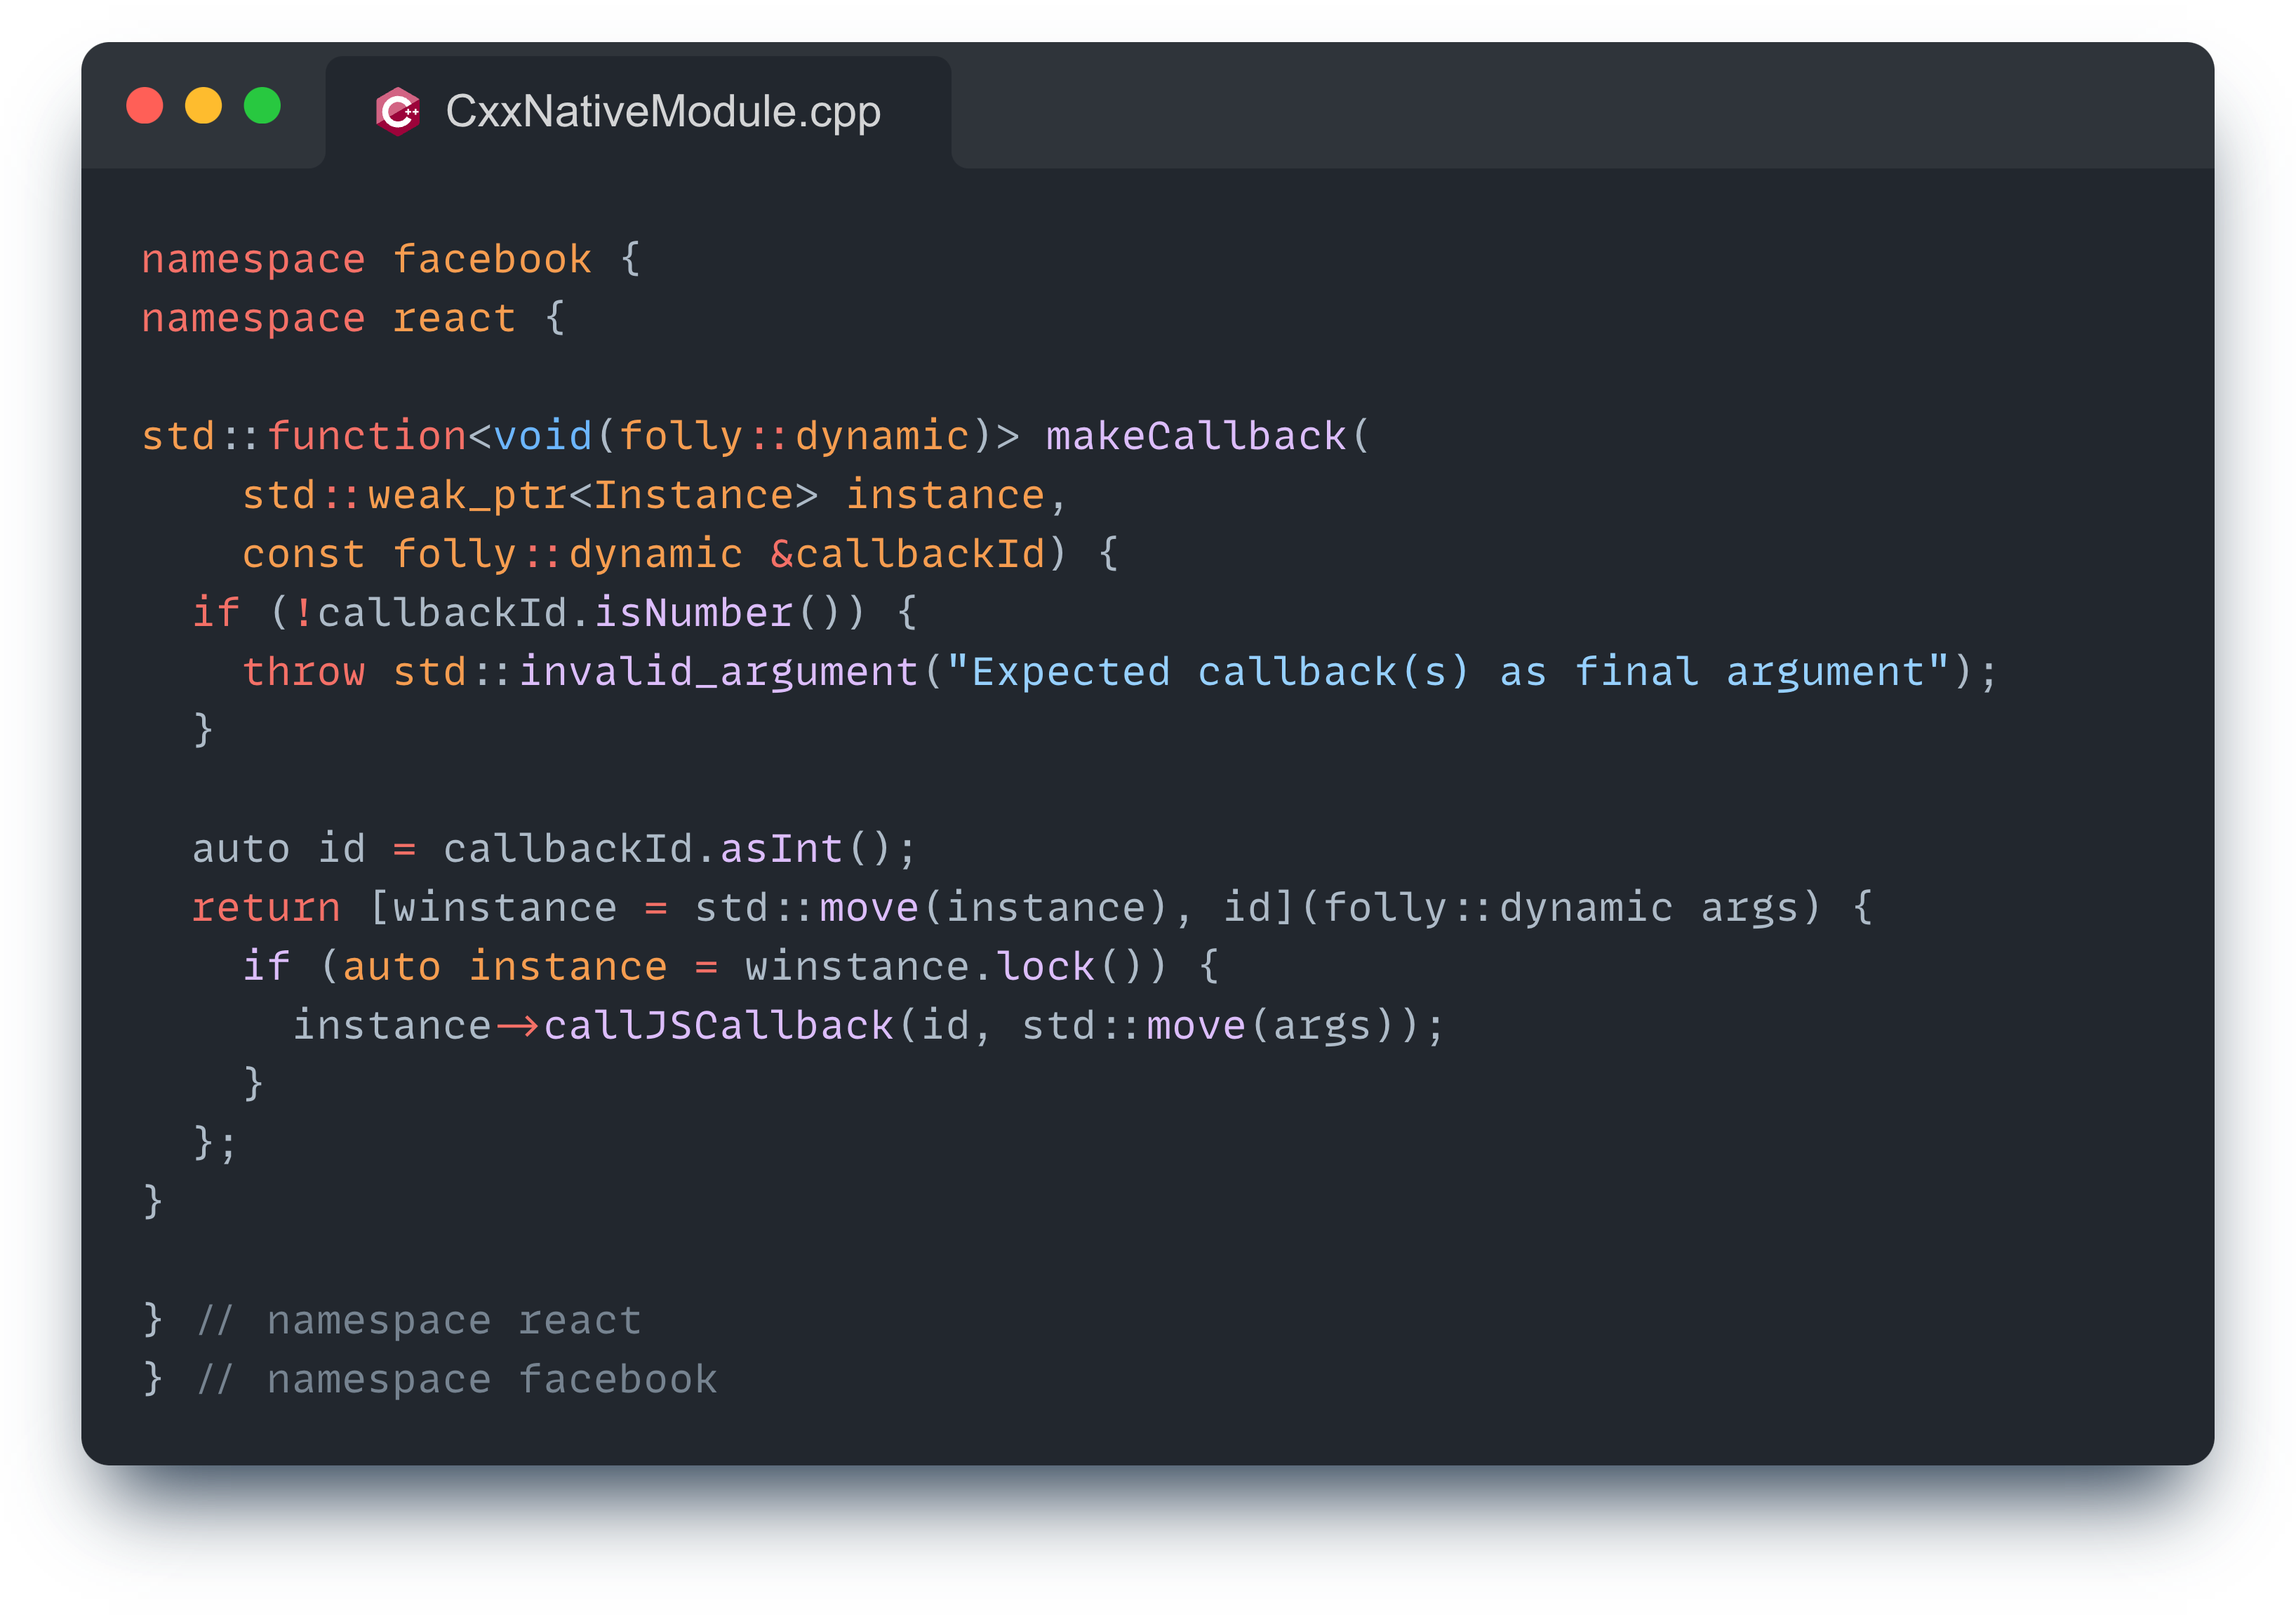
Task: Click the word facebook in the first line
Action: pyautogui.click(x=492, y=260)
